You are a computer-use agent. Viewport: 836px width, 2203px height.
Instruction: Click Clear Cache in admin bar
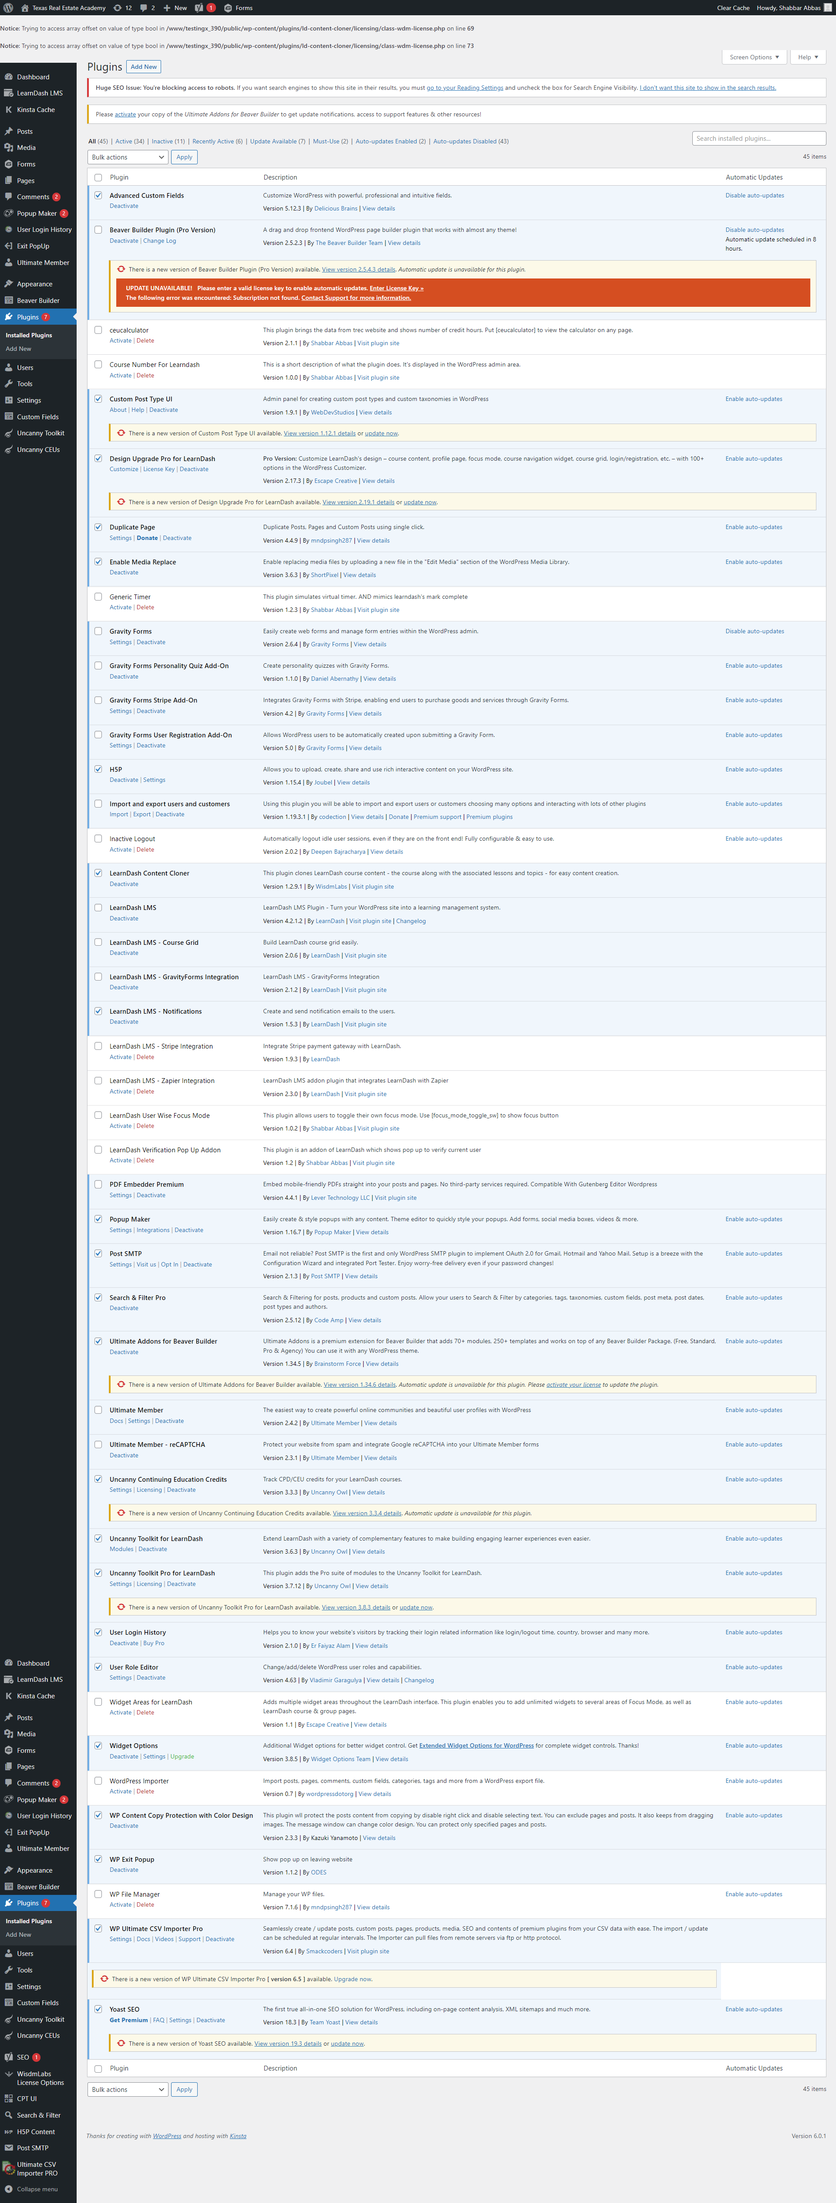click(733, 8)
